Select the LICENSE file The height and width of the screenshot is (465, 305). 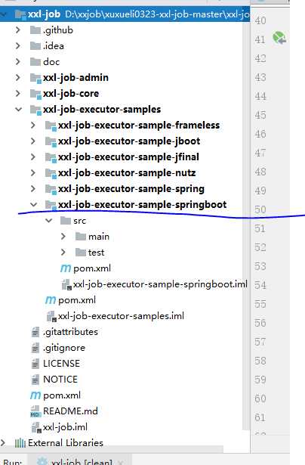pos(61,363)
